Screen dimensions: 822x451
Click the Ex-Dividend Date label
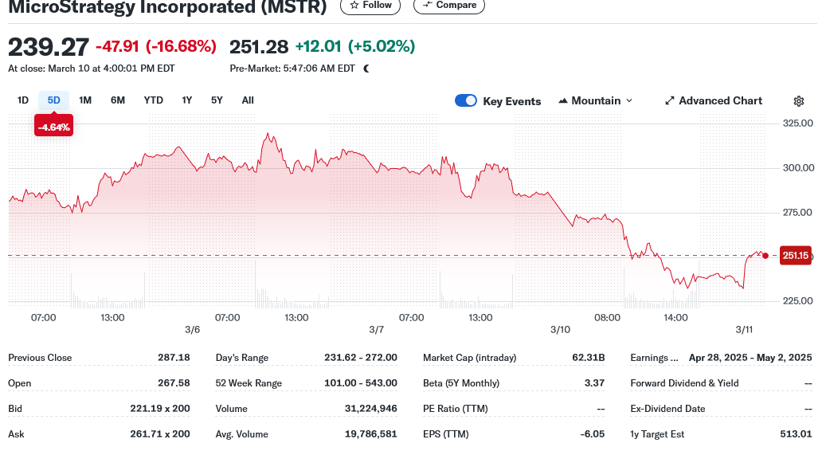pyautogui.click(x=667, y=409)
